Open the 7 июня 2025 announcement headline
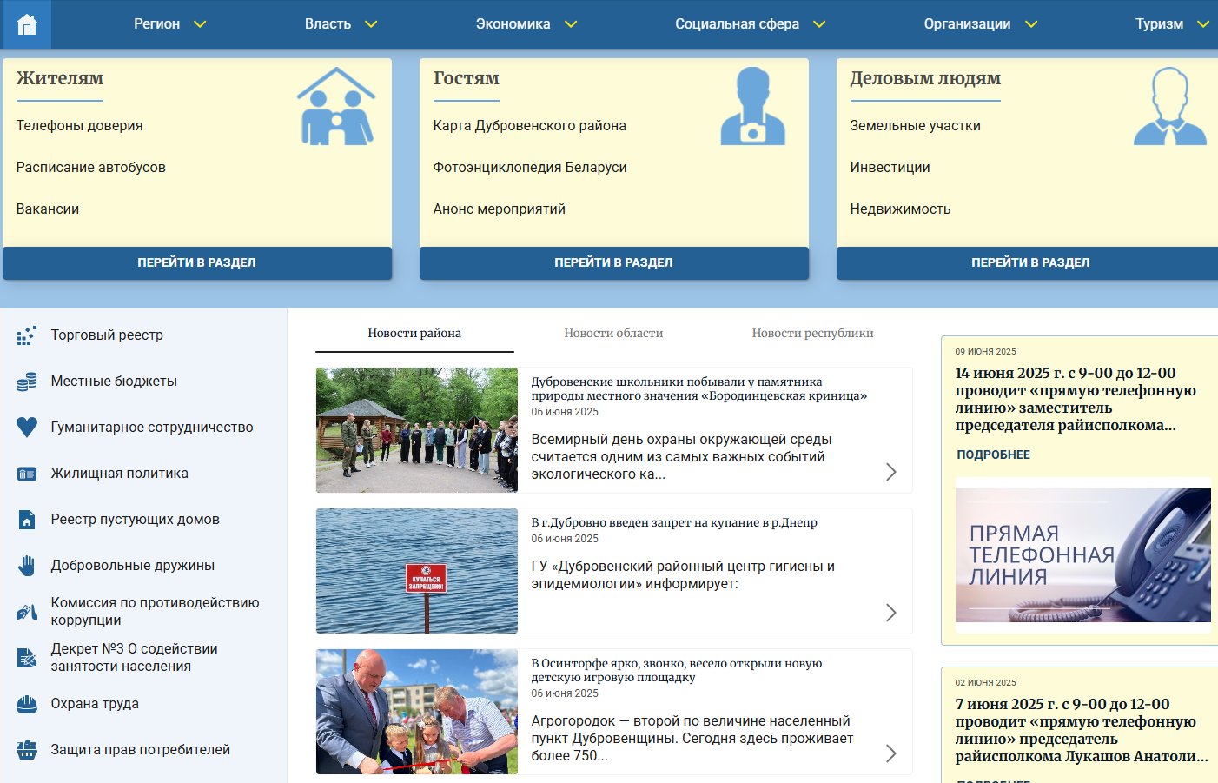 tap(1082, 730)
